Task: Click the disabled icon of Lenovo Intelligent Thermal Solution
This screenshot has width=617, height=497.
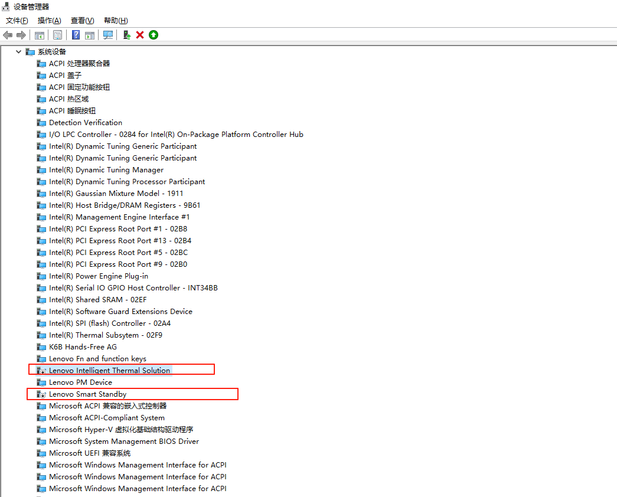Action: click(x=41, y=371)
